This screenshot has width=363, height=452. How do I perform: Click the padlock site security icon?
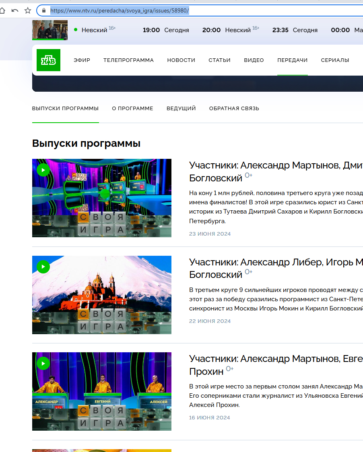44,11
